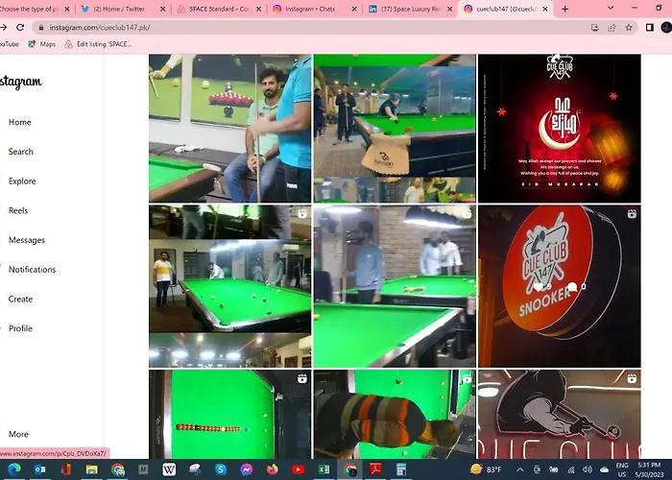Expand the tab search dropdown chevron

click(x=612, y=9)
